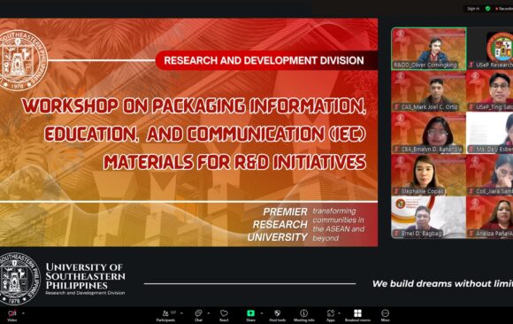
Task: Open the React heart icon
Action: click(224, 313)
